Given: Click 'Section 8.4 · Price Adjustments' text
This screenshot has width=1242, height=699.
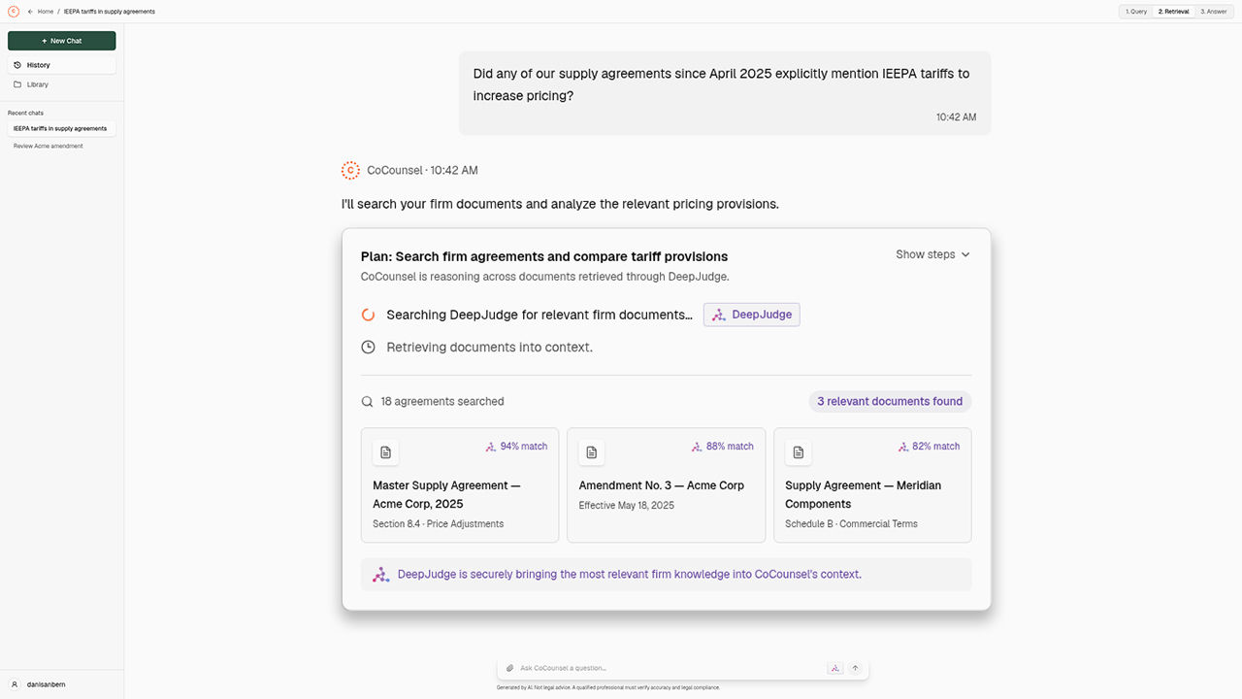Looking at the screenshot, I should point(439,524).
